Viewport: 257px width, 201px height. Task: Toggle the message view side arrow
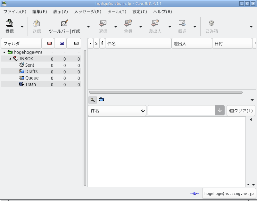(251, 120)
